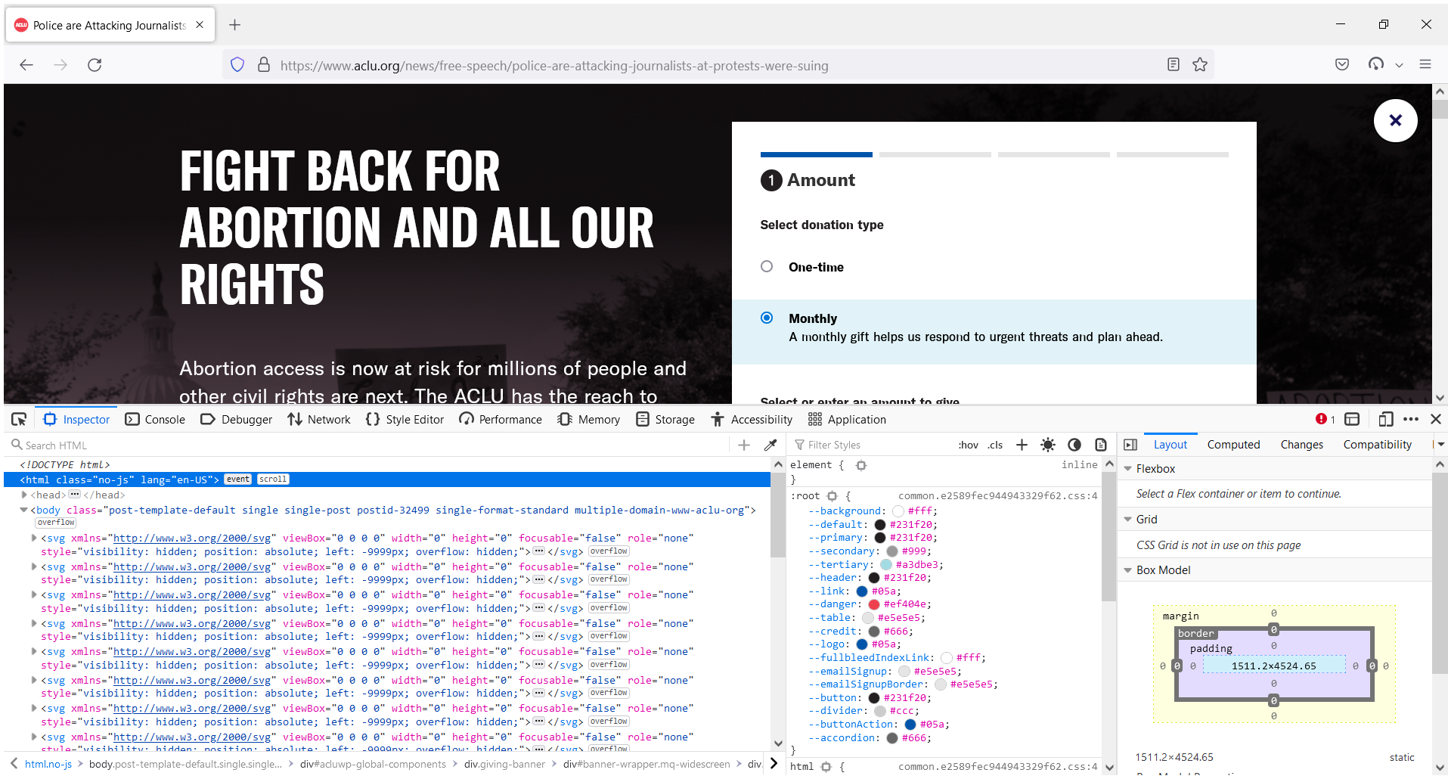Toggle the .cls classes panel
Screen dimensions: 1448x779
[995, 445]
